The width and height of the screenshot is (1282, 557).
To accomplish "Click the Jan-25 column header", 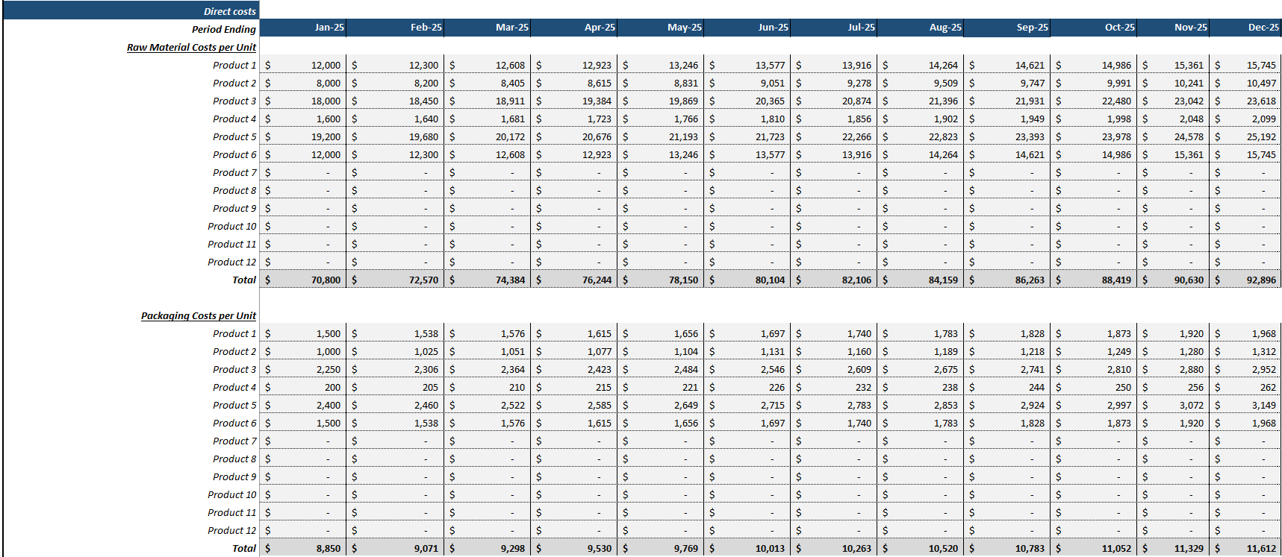I will coord(303,28).
